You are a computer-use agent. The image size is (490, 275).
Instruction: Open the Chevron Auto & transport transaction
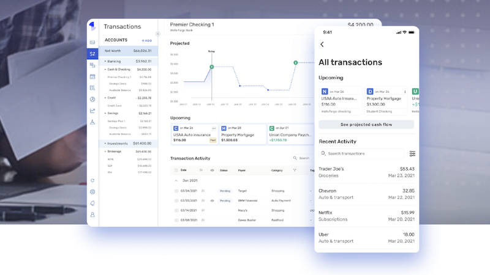[x=366, y=194]
